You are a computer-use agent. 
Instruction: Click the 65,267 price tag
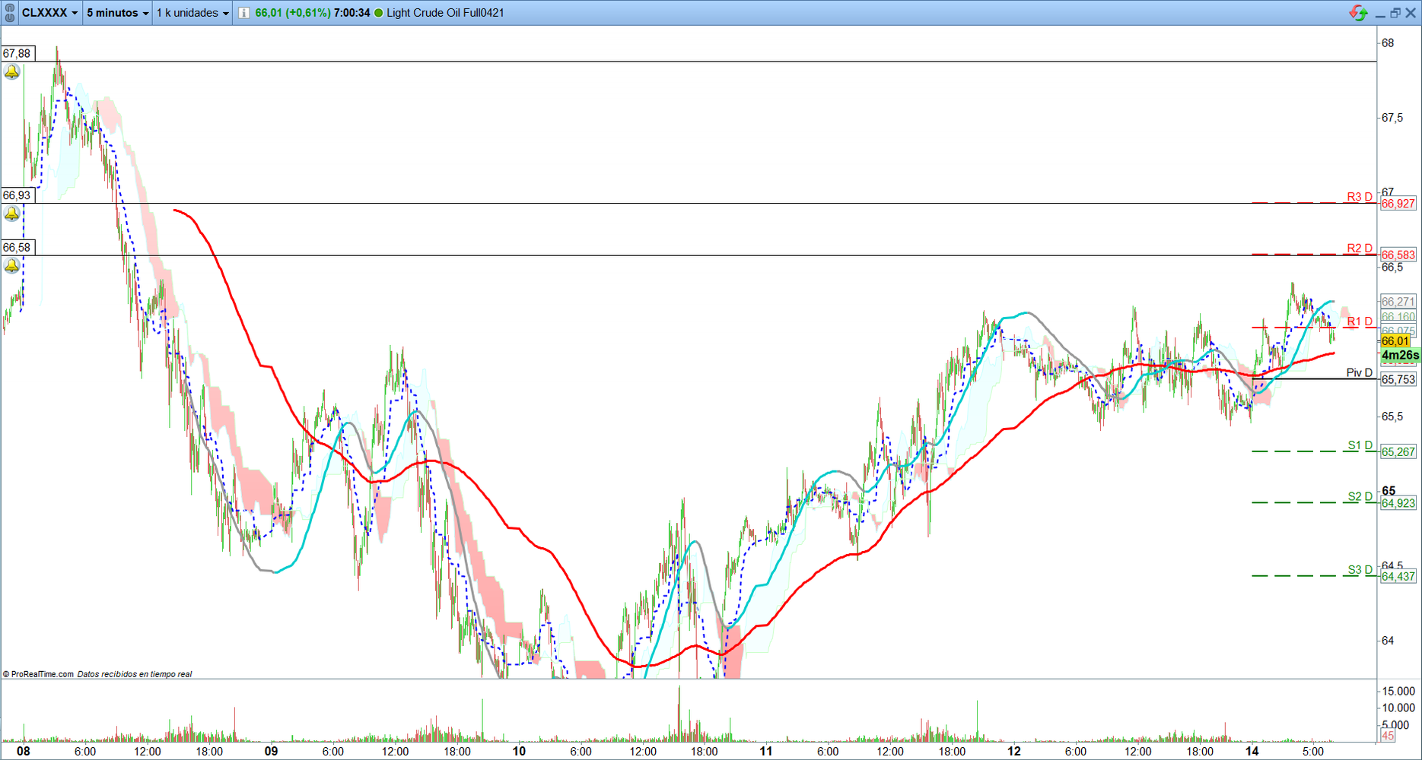tap(1398, 452)
